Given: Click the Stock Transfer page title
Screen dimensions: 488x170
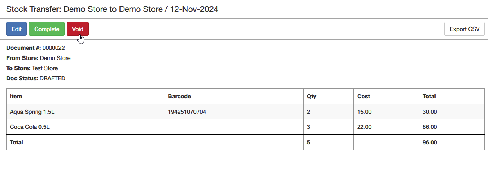Looking at the screenshot, I should point(112,9).
